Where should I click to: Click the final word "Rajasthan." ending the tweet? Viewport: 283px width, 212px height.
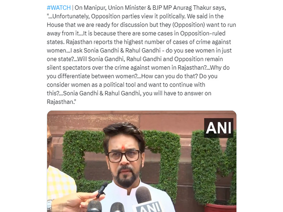click(x=61, y=102)
